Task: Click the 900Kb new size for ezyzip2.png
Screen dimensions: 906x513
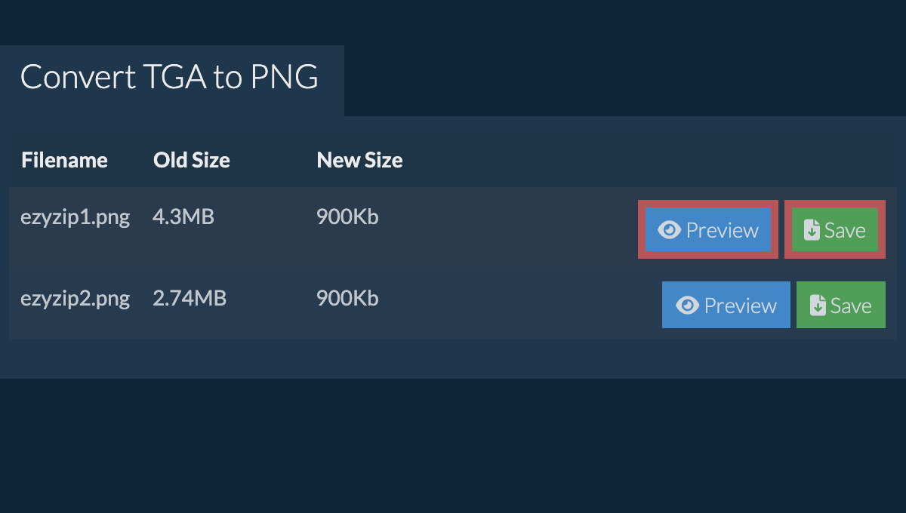Action: (347, 299)
